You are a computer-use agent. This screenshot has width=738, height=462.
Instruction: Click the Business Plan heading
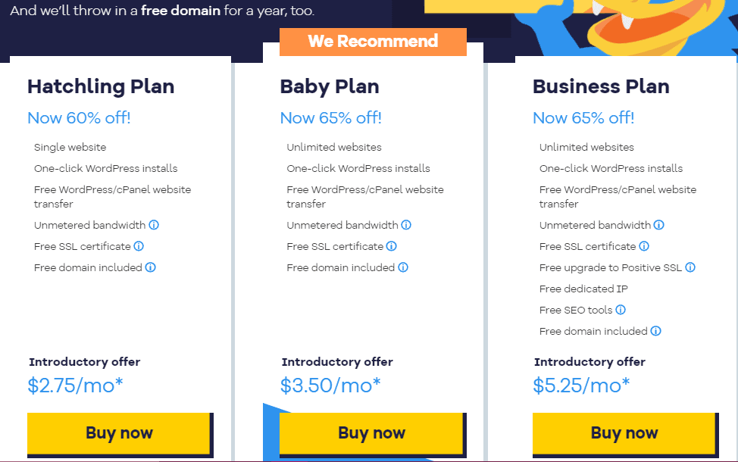coord(601,86)
